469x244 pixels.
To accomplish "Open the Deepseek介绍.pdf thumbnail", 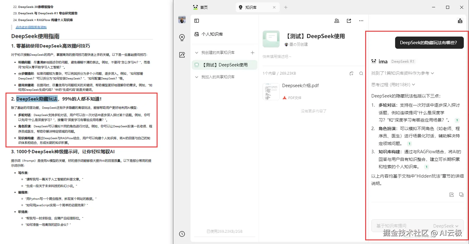I will (x=271, y=91).
